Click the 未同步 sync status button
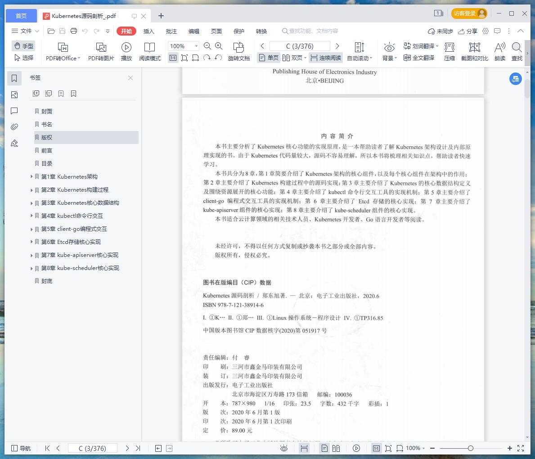 point(440,31)
